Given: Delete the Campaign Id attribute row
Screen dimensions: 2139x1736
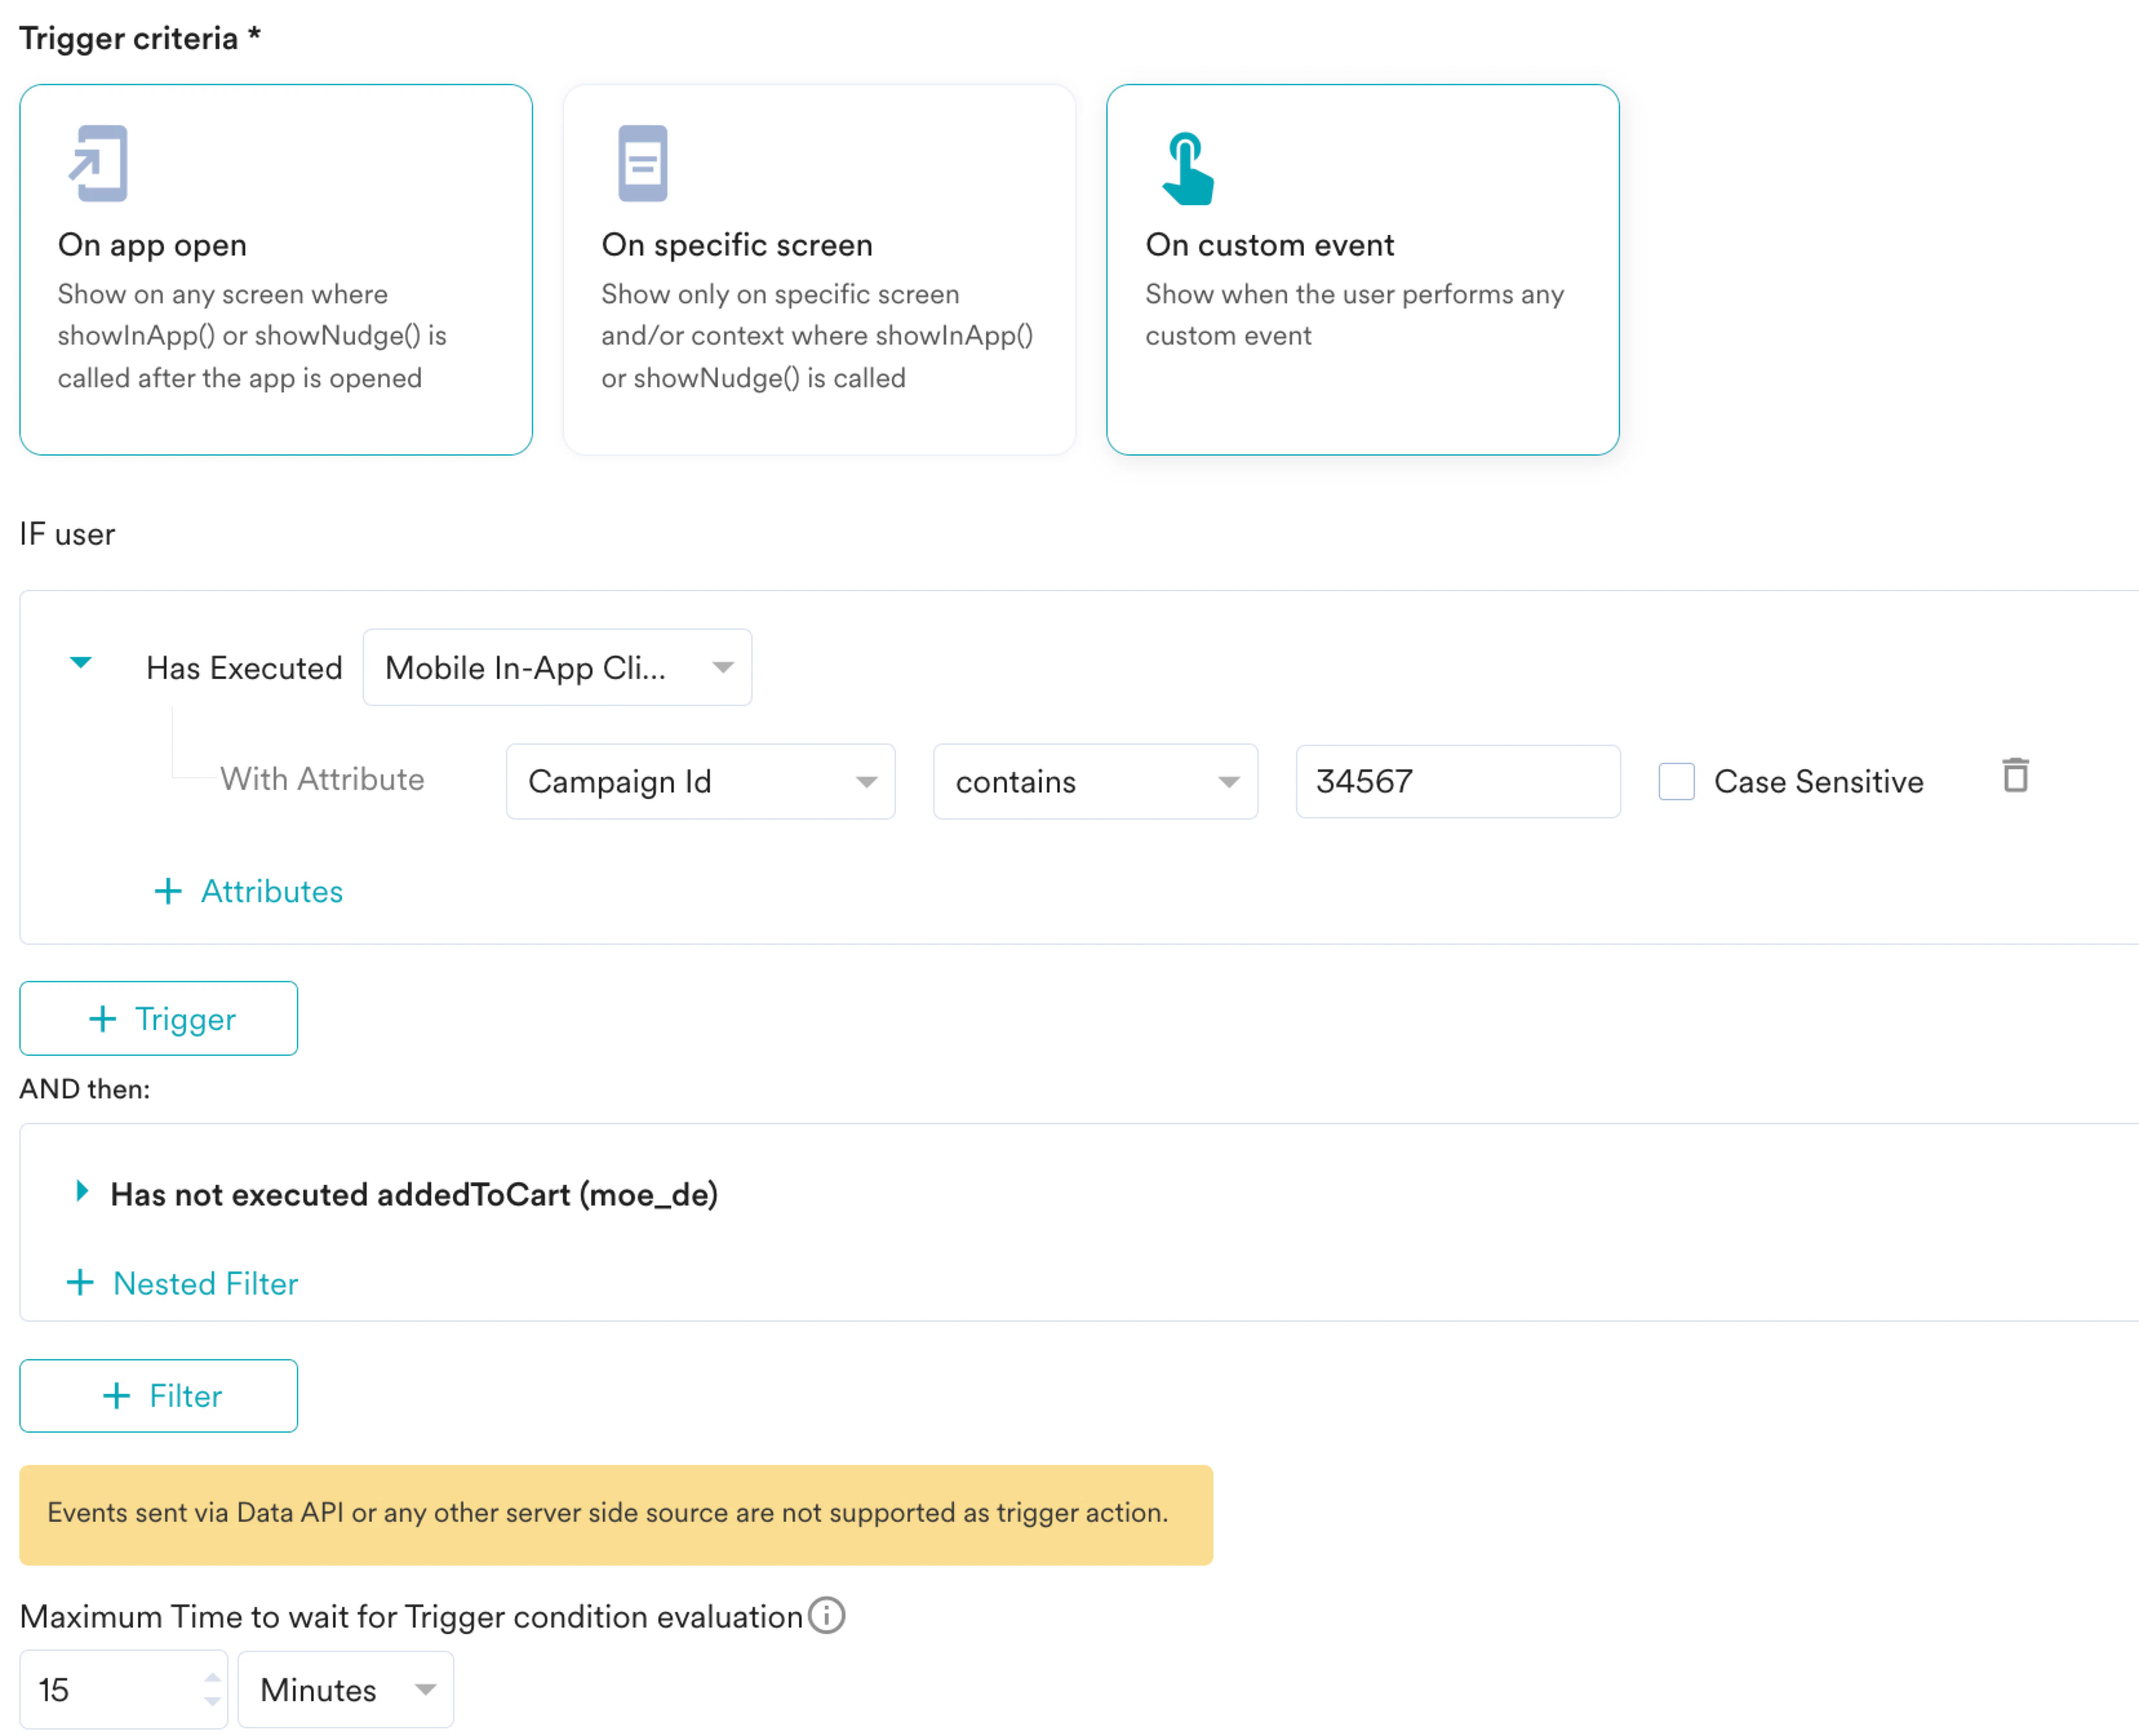Looking at the screenshot, I should pos(2015,775).
